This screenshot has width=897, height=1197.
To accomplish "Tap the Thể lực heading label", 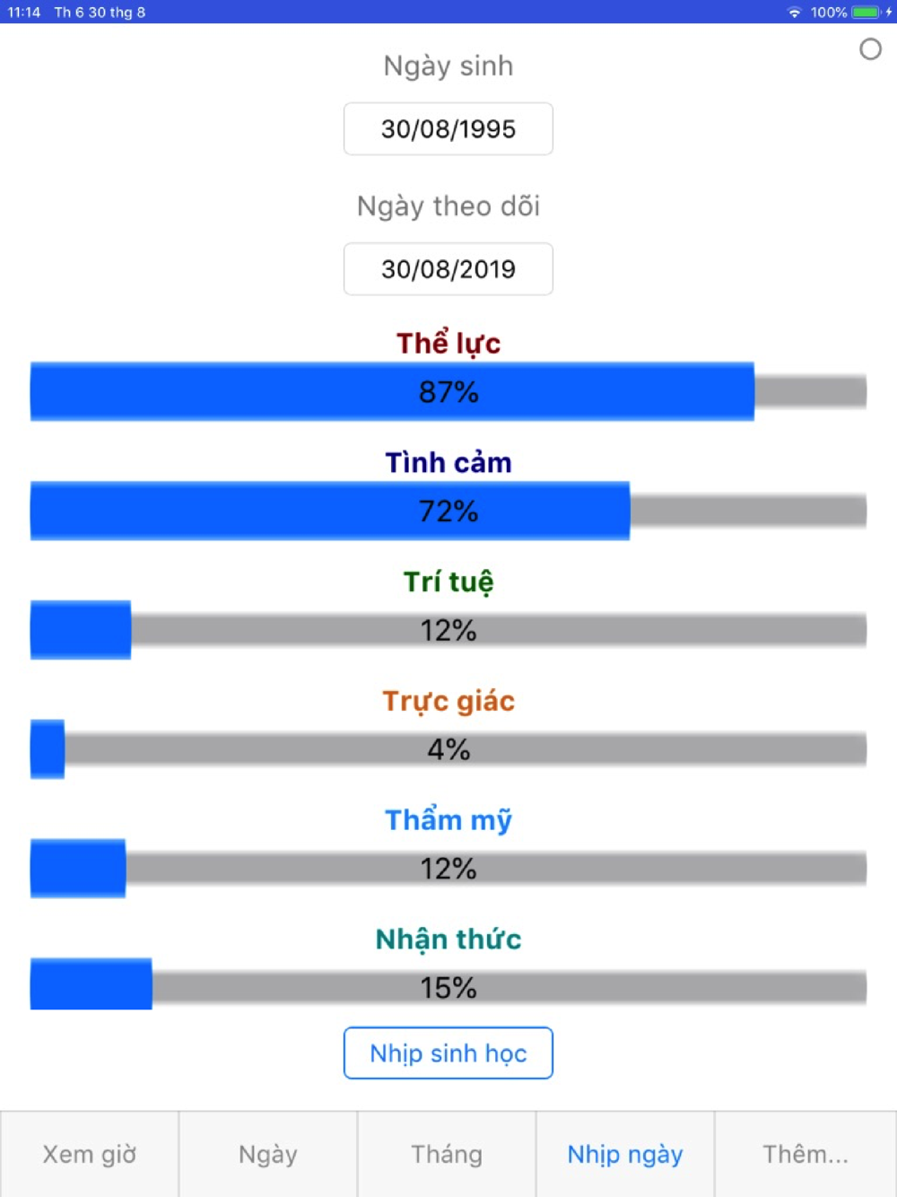I will point(448,343).
